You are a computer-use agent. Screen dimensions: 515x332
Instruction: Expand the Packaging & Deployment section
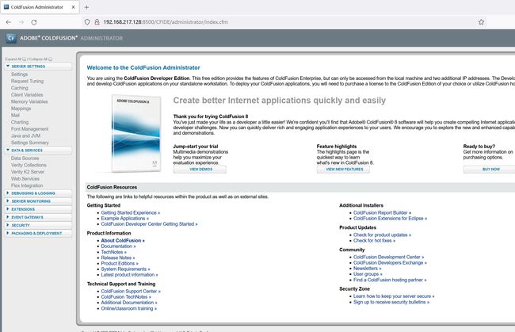[x=38, y=233]
